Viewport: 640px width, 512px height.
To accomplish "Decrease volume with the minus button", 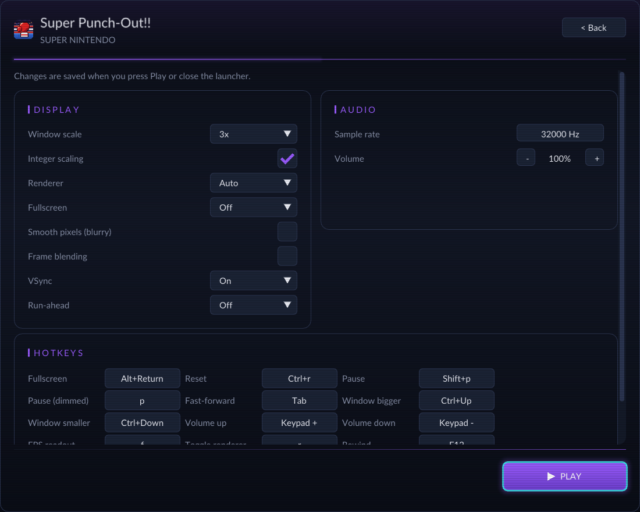I will 526,158.
